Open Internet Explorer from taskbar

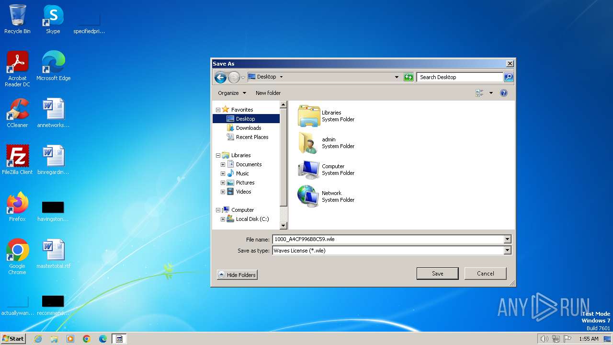coord(38,339)
